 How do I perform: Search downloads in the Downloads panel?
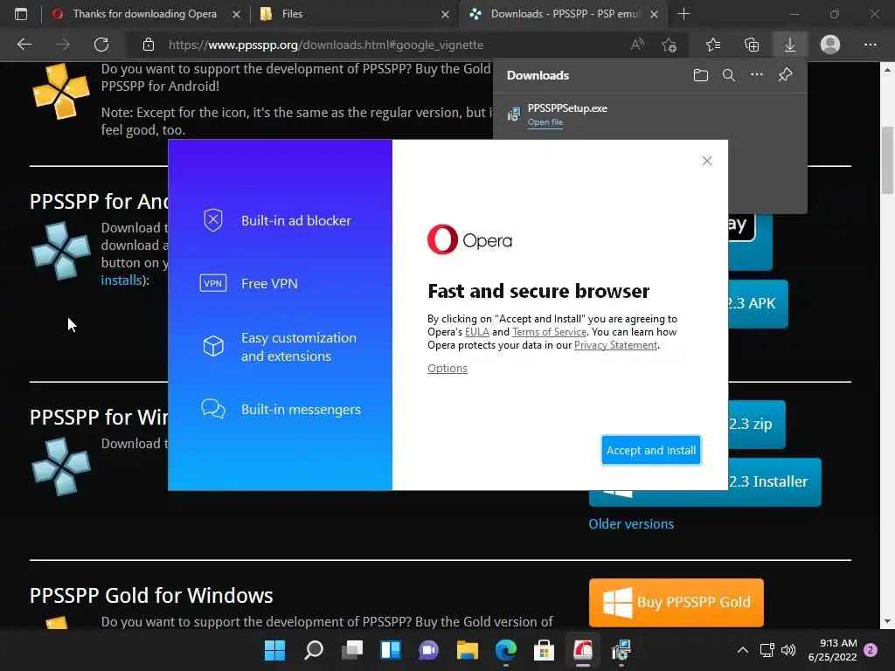point(729,75)
